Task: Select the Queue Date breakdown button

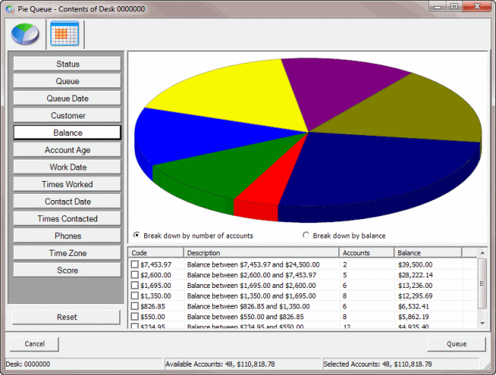Action: click(67, 99)
